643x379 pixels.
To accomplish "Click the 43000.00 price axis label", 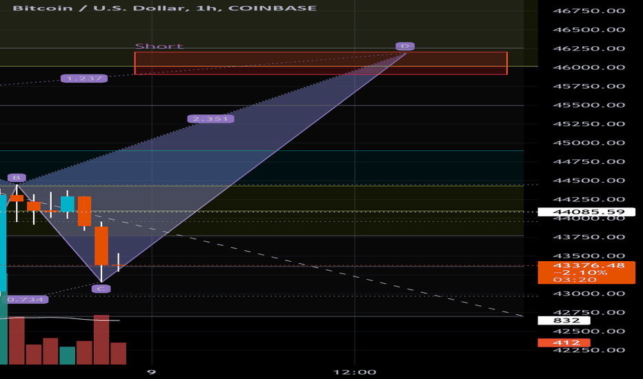I will pos(589,294).
